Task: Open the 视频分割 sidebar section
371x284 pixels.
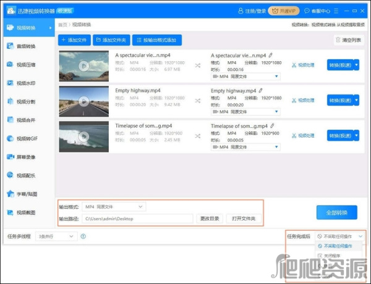Action: 29,102
